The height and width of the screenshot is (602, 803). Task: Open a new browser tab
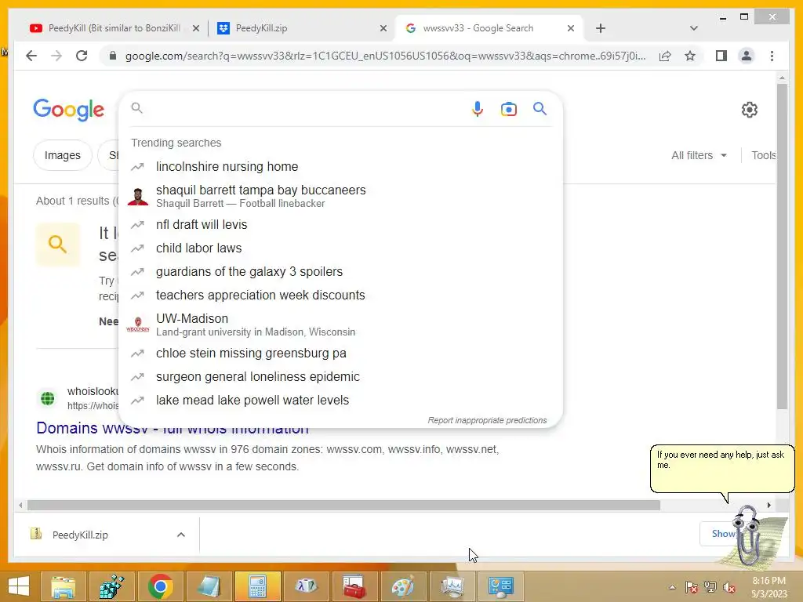pos(601,28)
